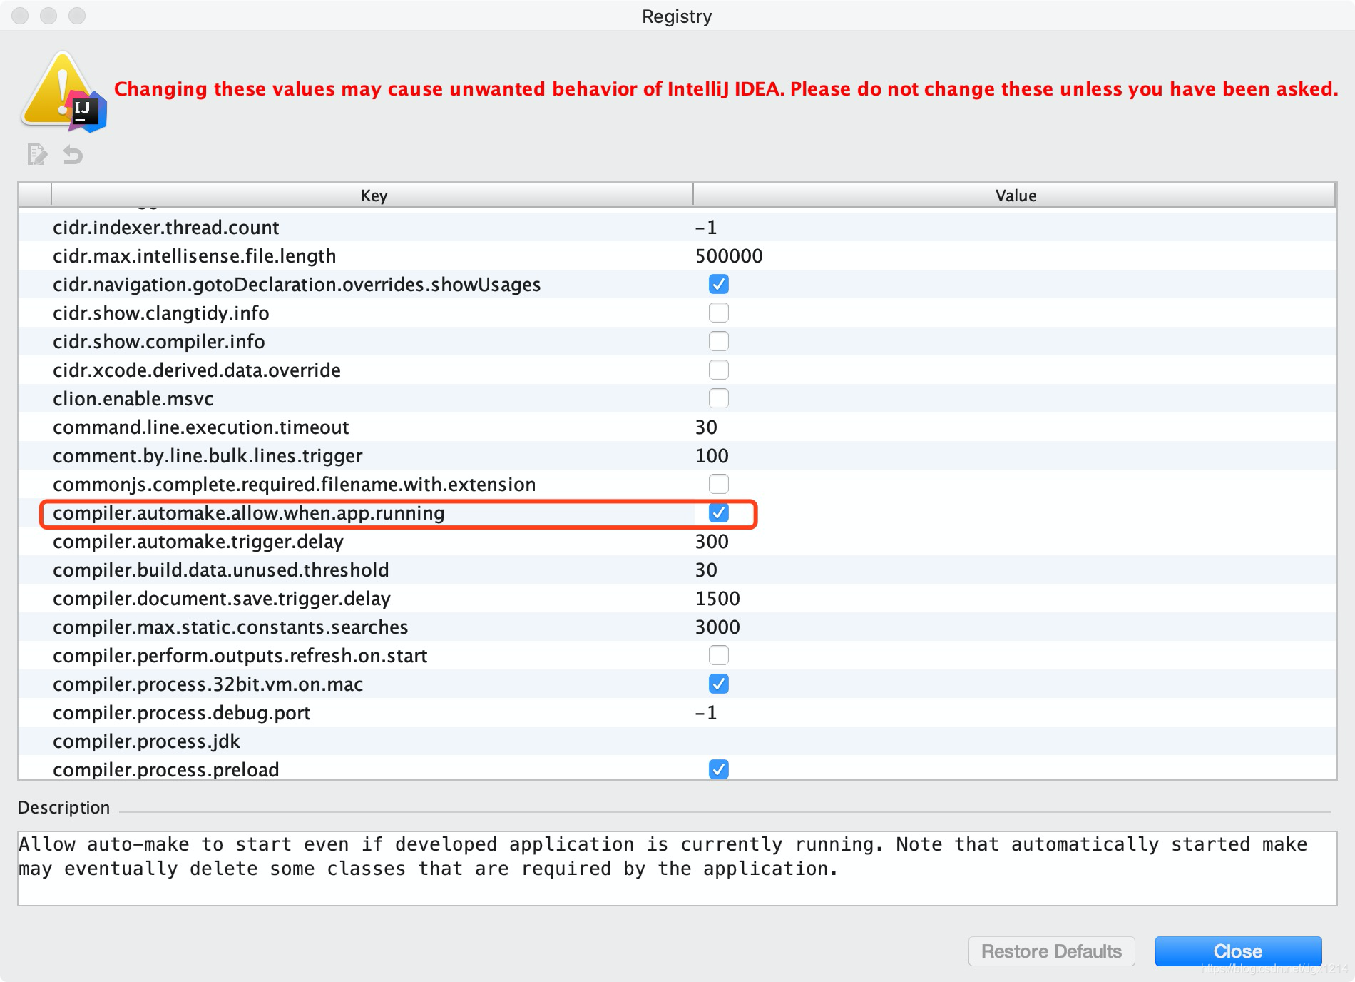
Task: Click the value 30 for command.line.execution.timeout
Action: [706, 427]
